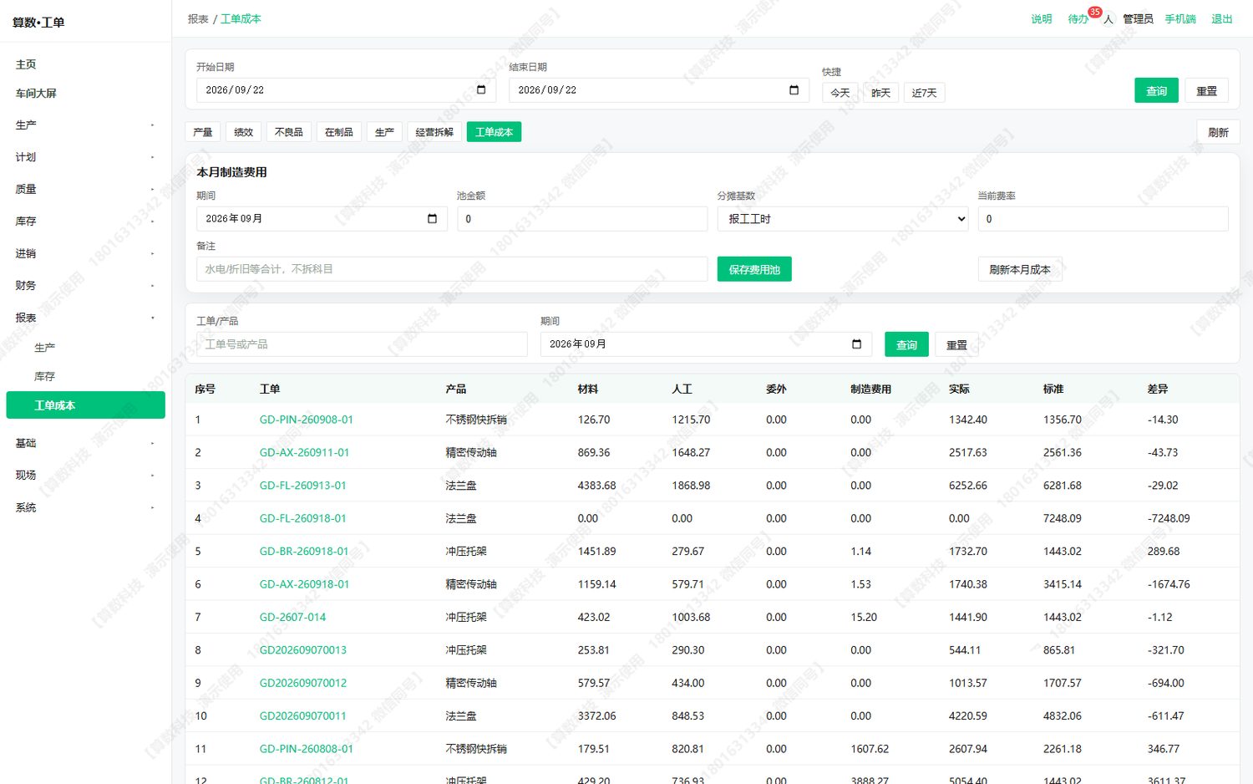Image resolution: width=1253 pixels, height=784 pixels.
Task: Open calendar picker for 结束日期 field
Action: coord(794,90)
